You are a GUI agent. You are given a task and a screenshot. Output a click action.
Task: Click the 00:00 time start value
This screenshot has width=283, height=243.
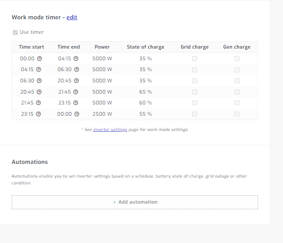point(27,59)
